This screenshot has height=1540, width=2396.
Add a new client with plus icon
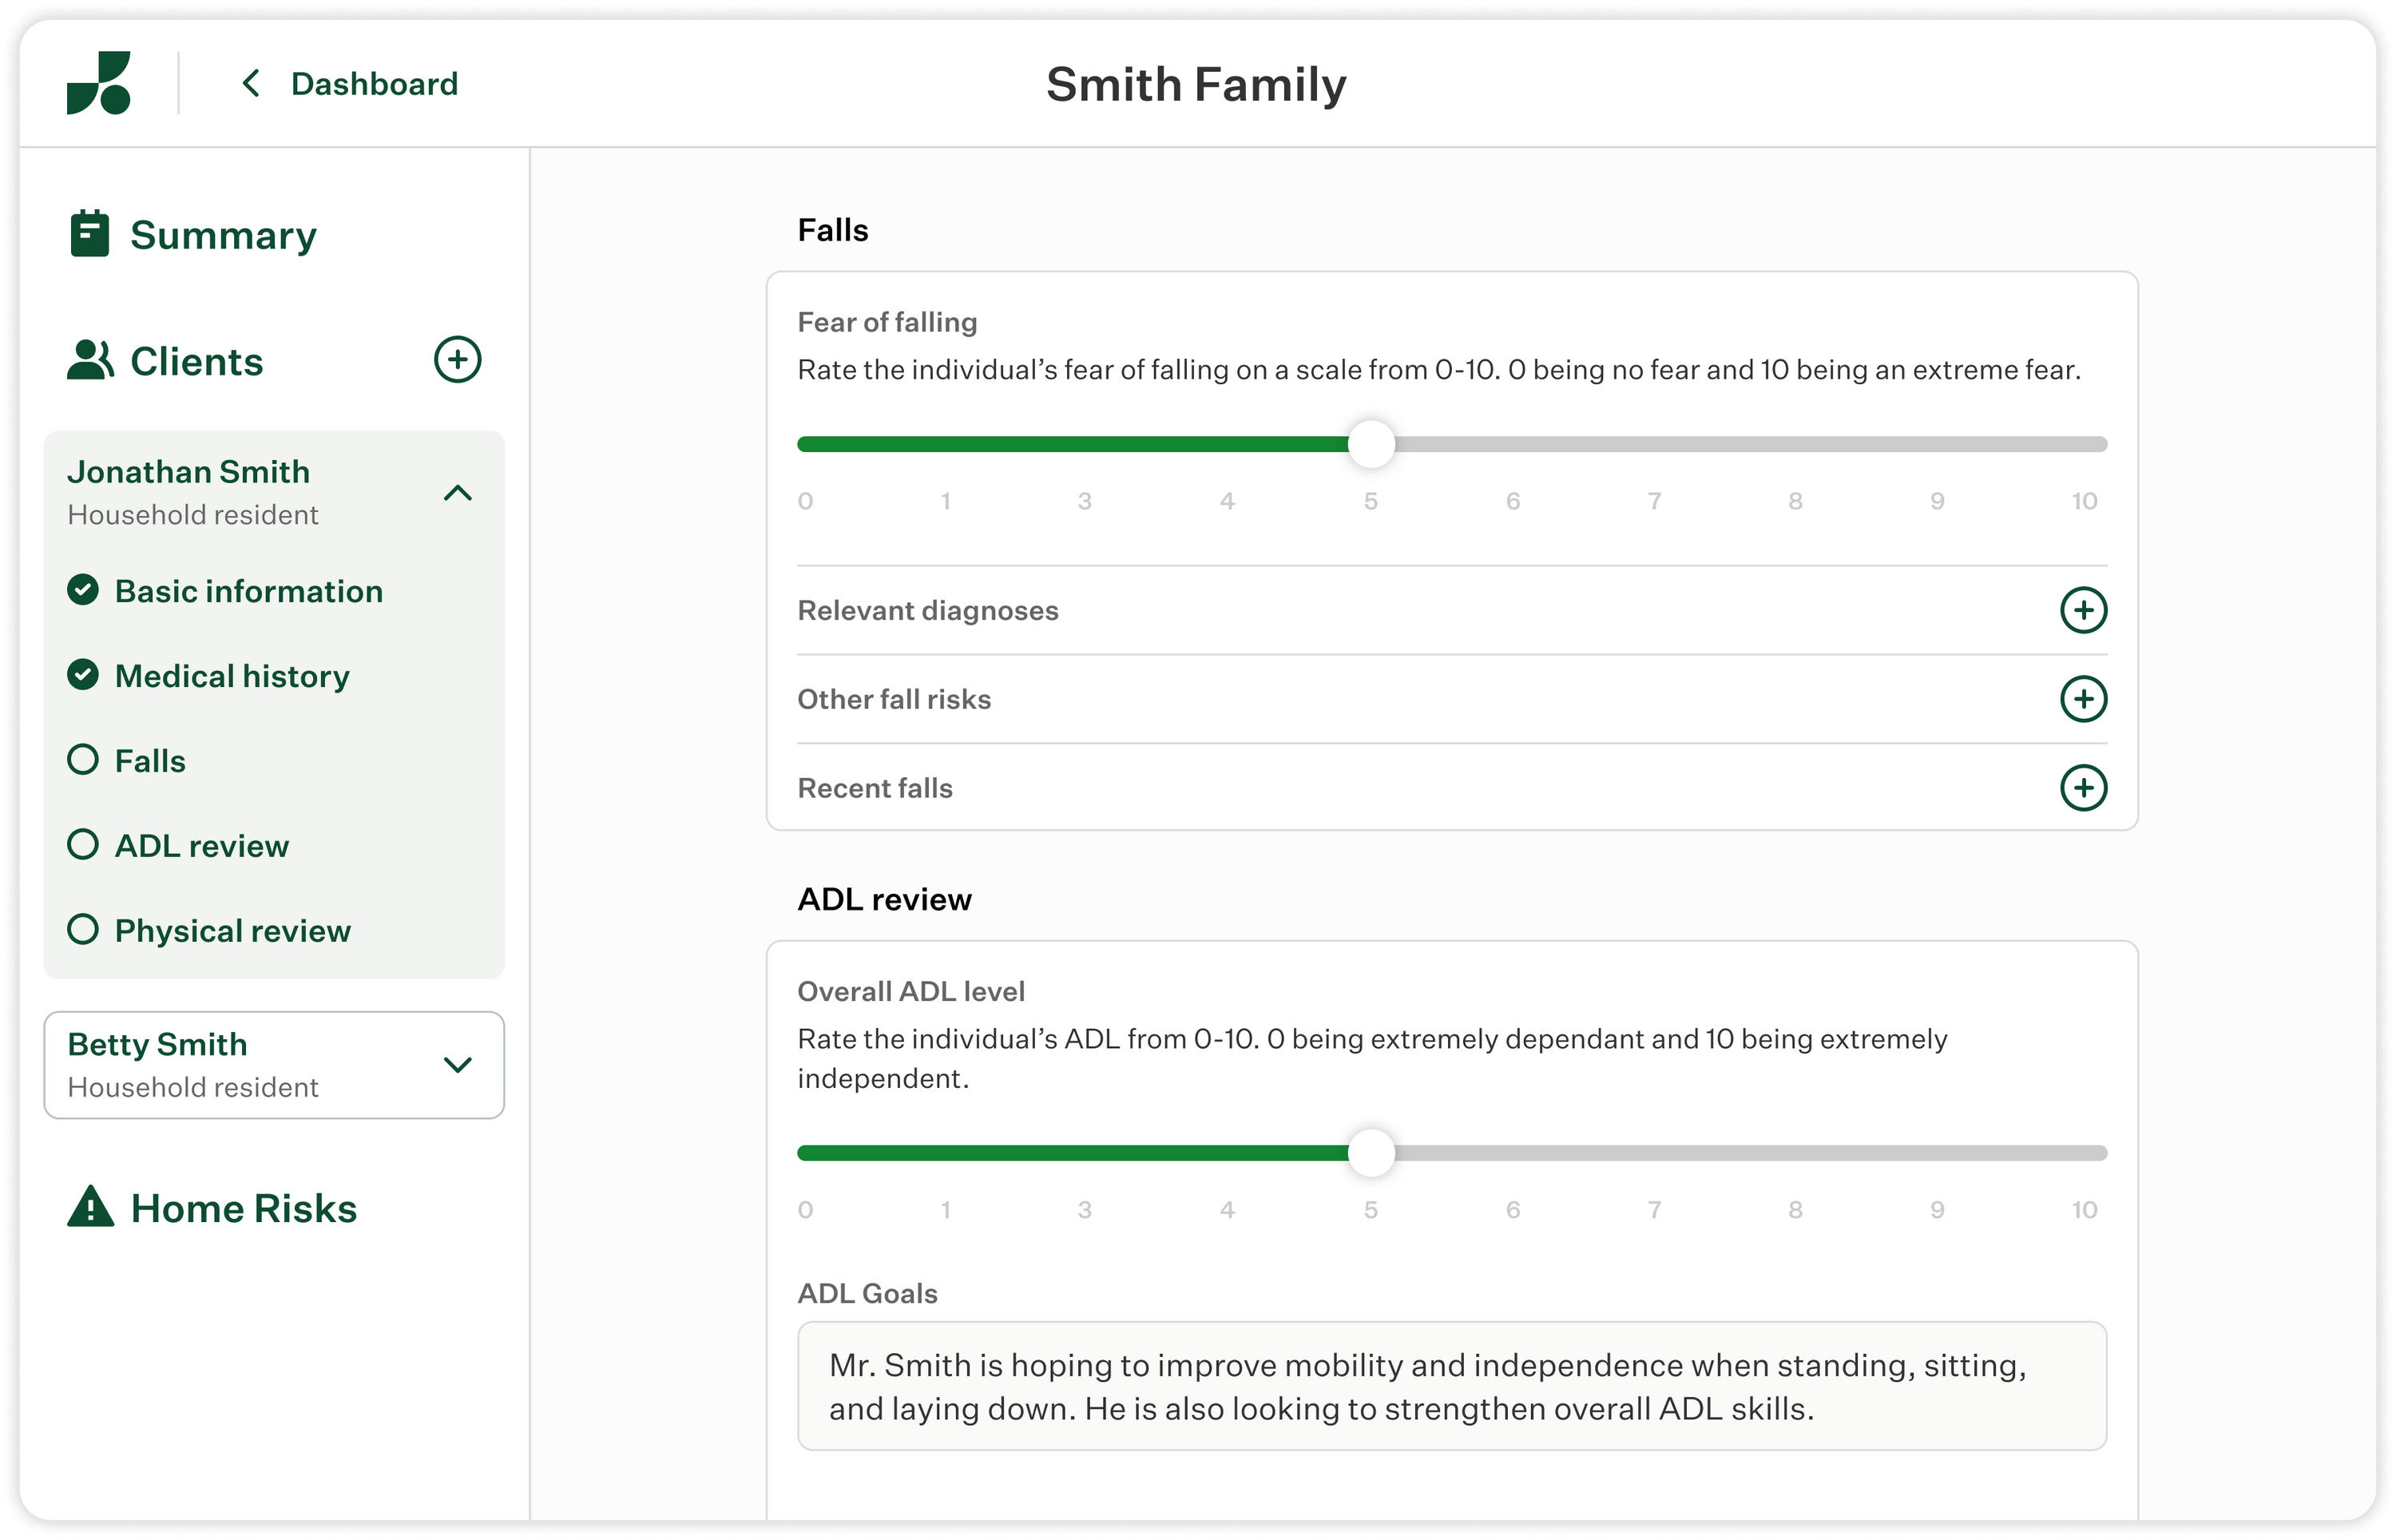click(x=457, y=359)
